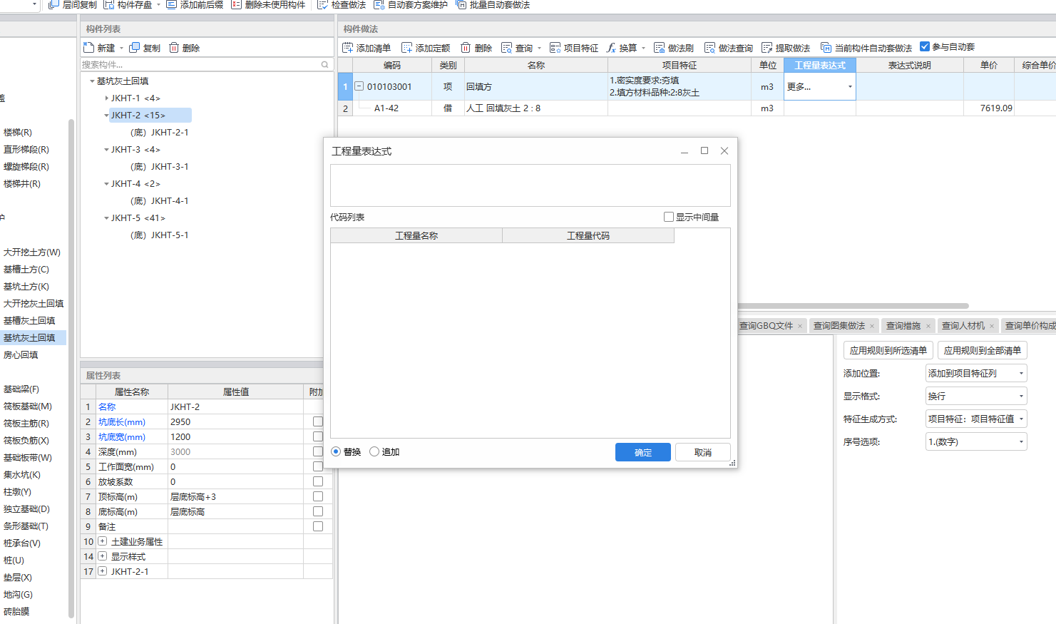Open the 序号选项 dropdown
Image resolution: width=1056 pixels, height=624 pixels.
point(976,441)
